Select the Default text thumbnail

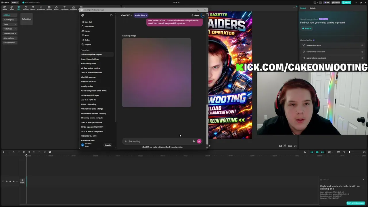(26, 19)
